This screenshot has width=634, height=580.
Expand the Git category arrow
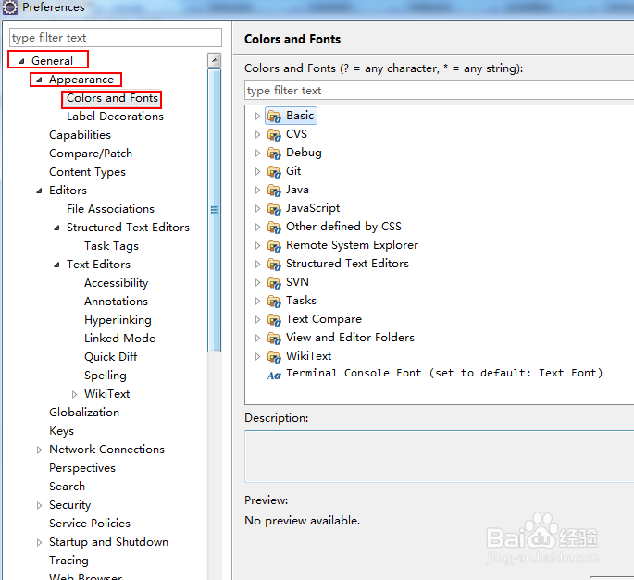[257, 172]
